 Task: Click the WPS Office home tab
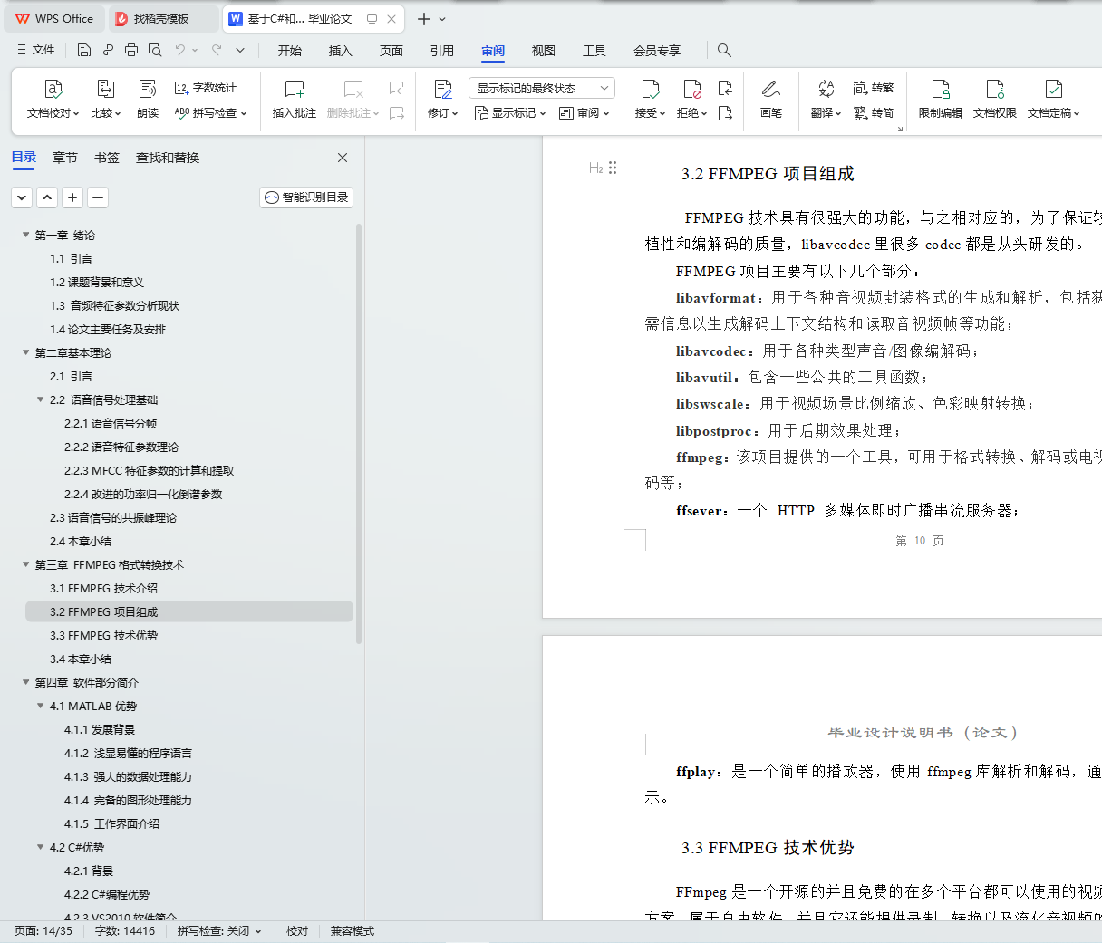pyautogui.click(x=55, y=19)
